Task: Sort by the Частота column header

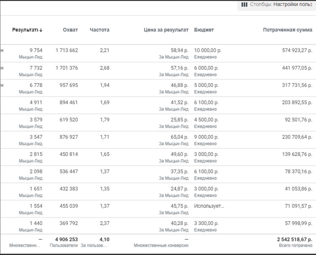Action: point(100,30)
